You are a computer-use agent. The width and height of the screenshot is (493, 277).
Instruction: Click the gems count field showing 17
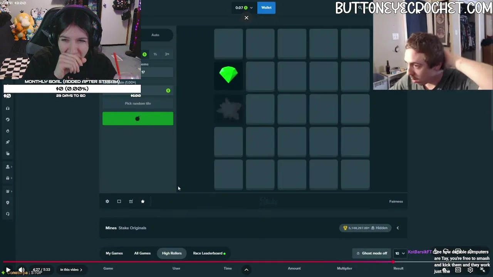click(x=157, y=72)
